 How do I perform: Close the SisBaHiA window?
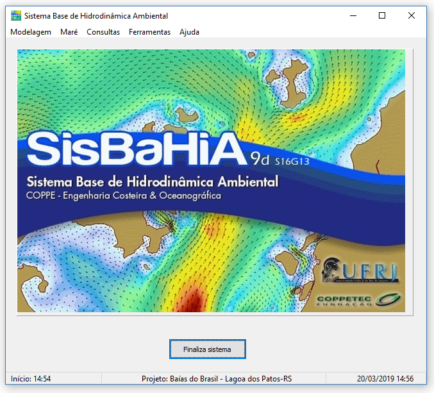coord(412,16)
